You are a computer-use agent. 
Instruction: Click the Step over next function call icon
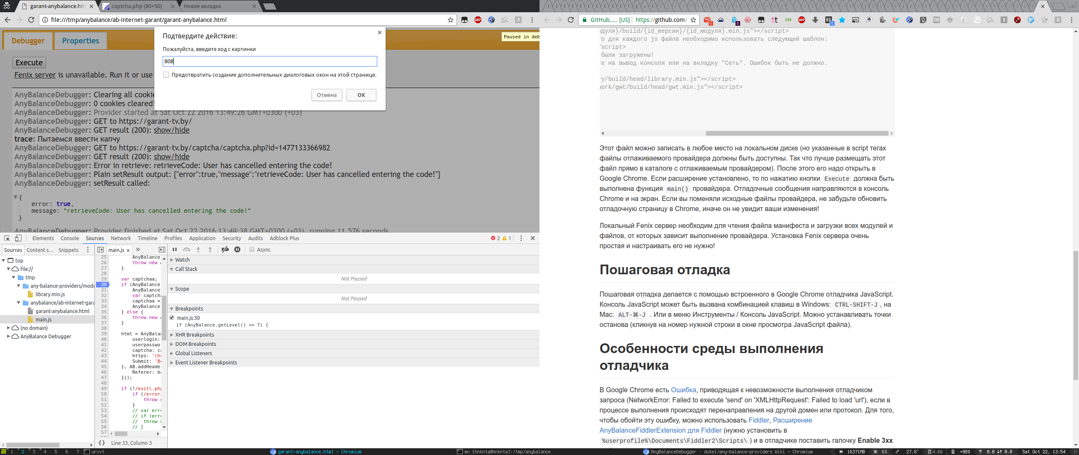coord(186,250)
